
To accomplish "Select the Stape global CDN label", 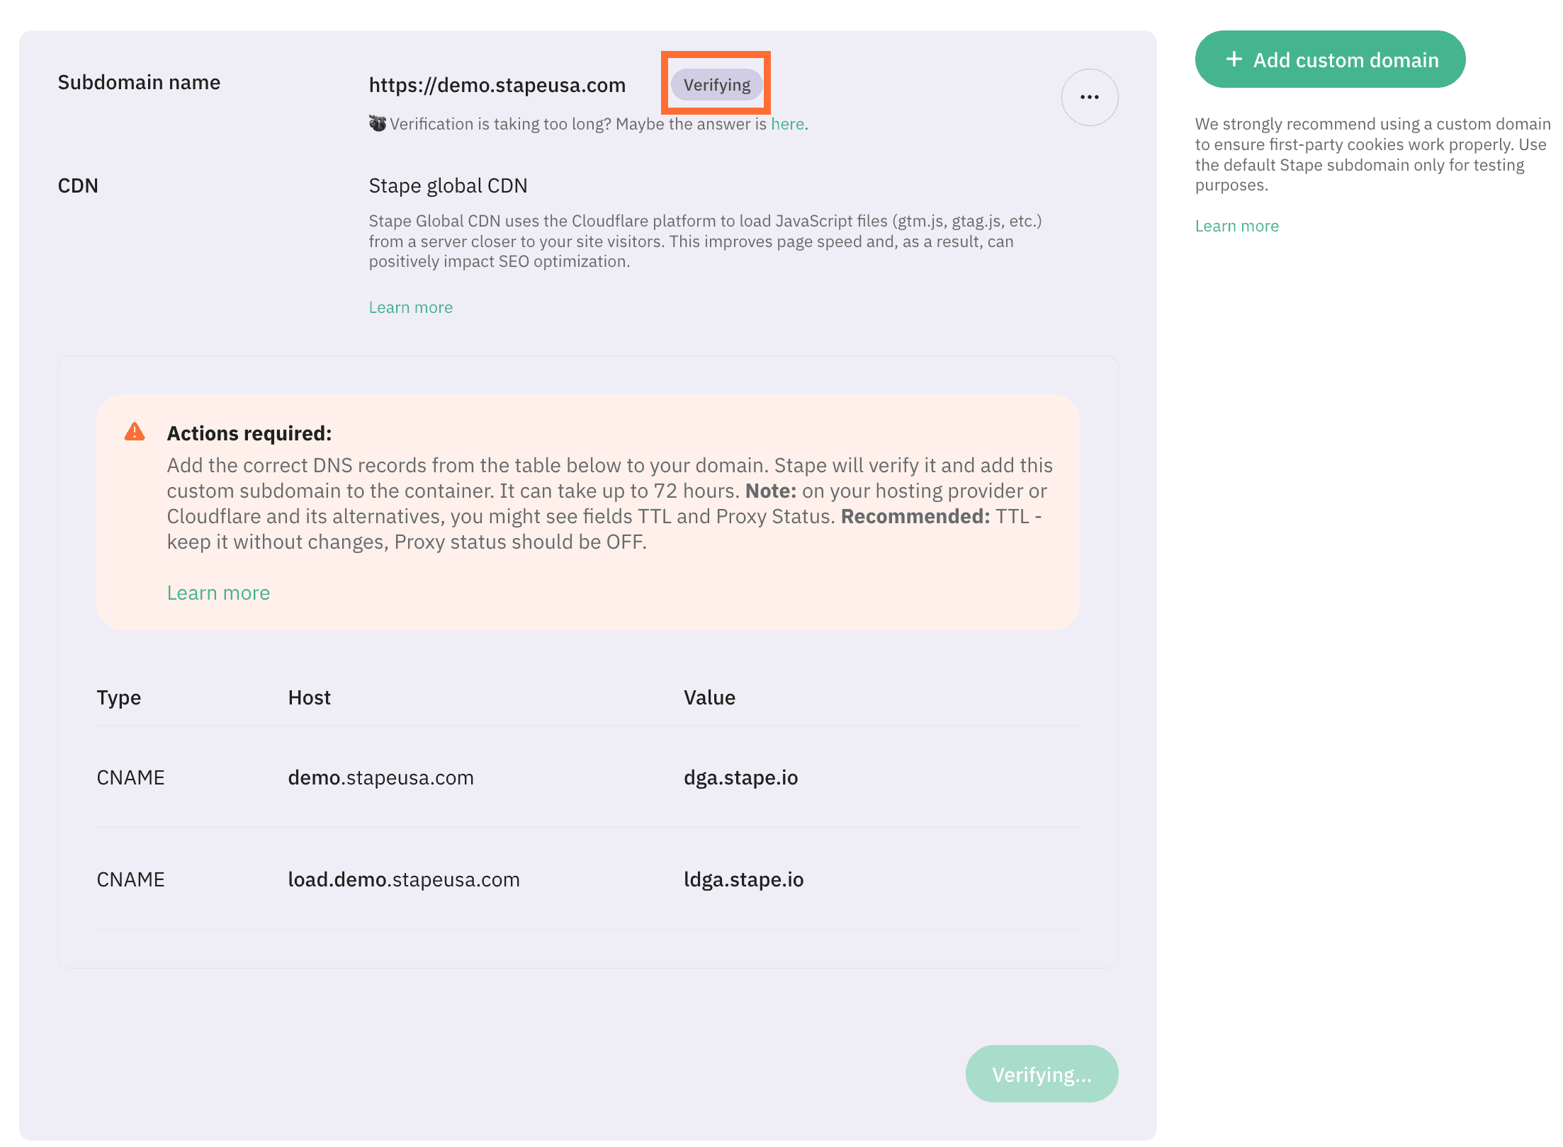I will coord(448,185).
